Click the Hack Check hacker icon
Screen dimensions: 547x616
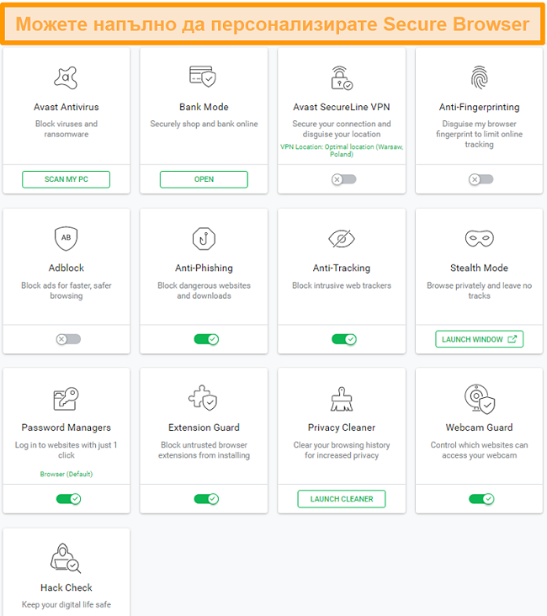pyautogui.click(x=66, y=558)
